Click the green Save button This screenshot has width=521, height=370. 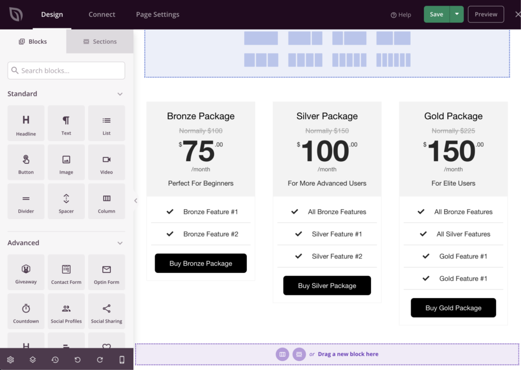(x=437, y=14)
